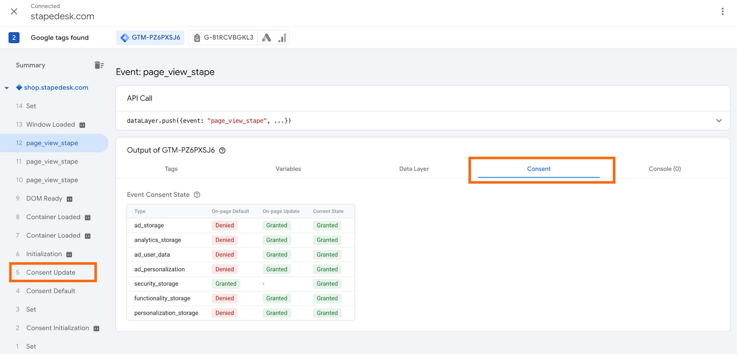This screenshot has height=354, width=737.
Task: Select event 7 Container Loaded
Action: (54, 235)
